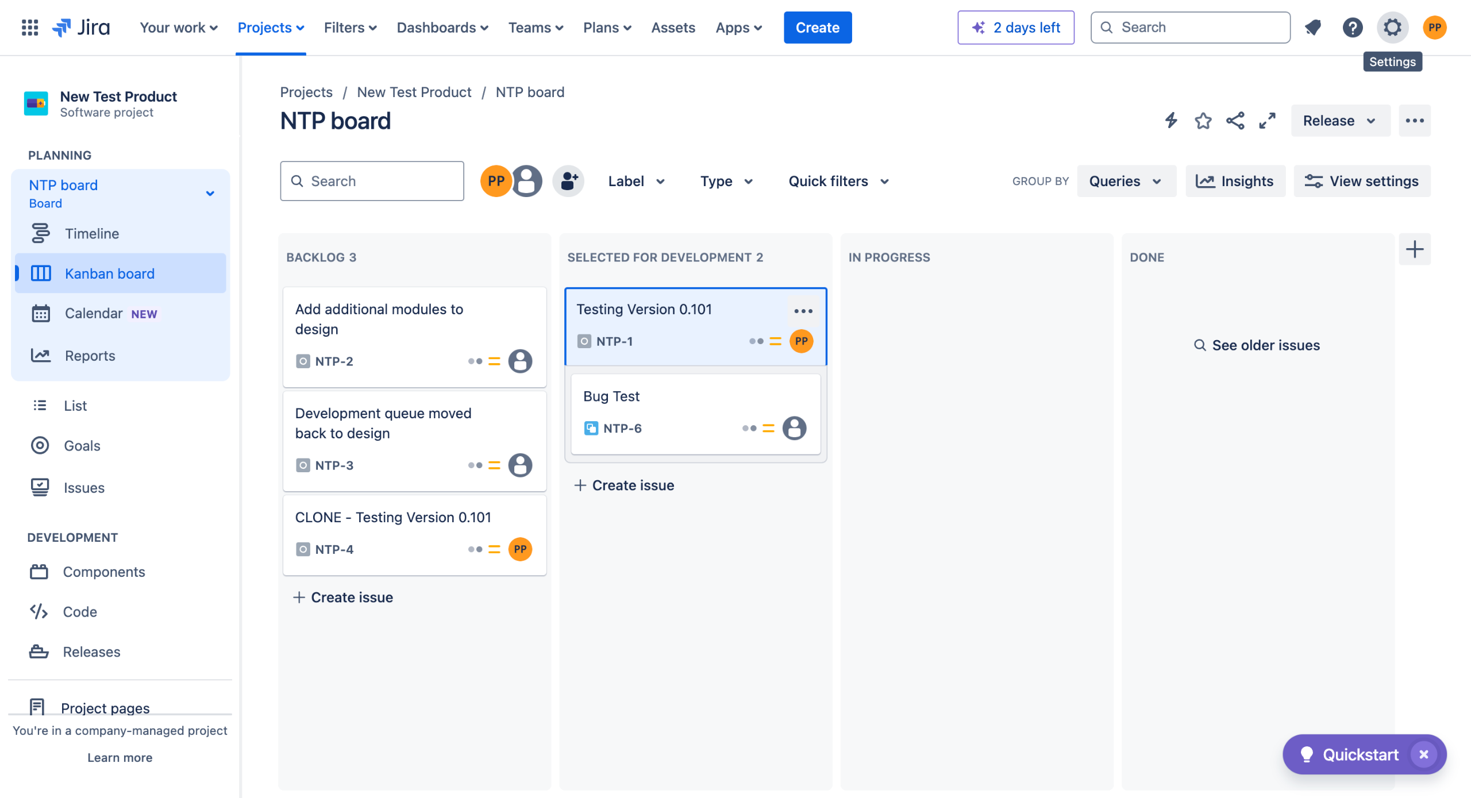
Task: Go to Timeline in sidebar
Action: point(121,233)
